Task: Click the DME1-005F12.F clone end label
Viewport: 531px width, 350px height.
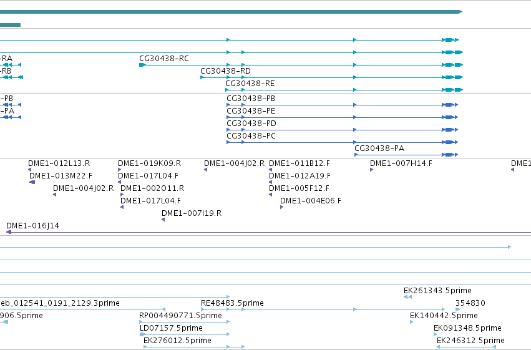Action: (299, 188)
